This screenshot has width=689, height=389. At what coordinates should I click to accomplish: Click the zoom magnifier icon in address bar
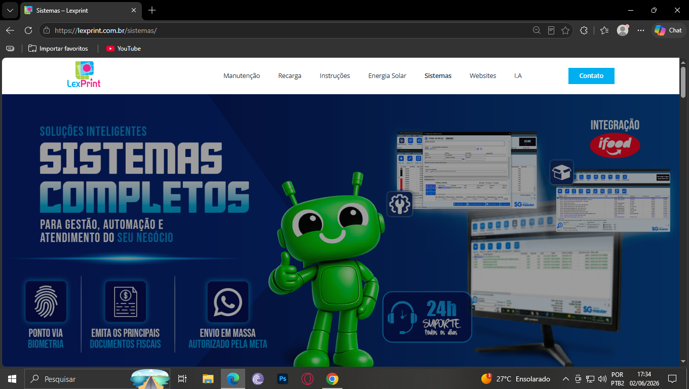click(x=537, y=30)
